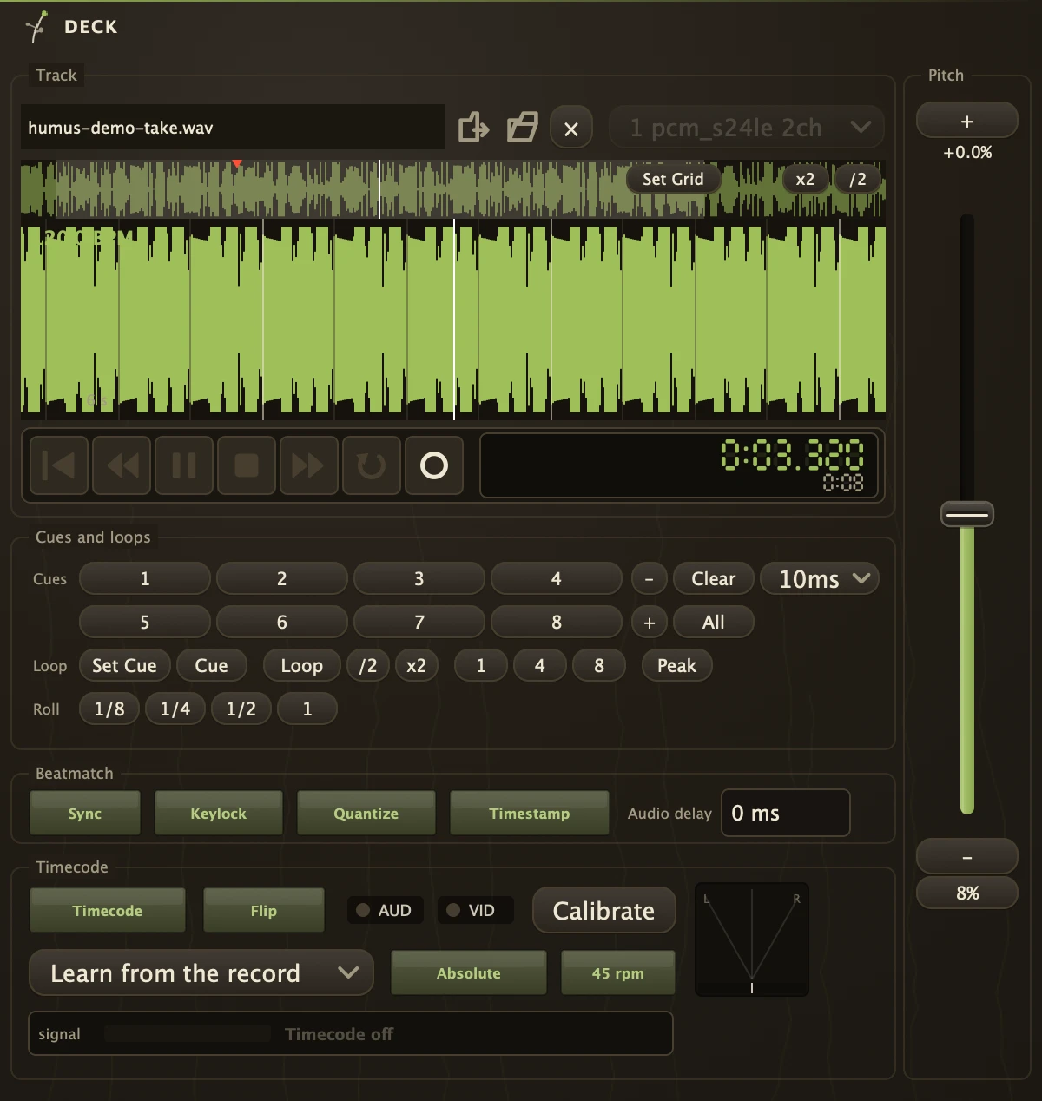The image size is (1042, 1101).
Task: Trigger 1/8 roll
Action: [x=109, y=709]
